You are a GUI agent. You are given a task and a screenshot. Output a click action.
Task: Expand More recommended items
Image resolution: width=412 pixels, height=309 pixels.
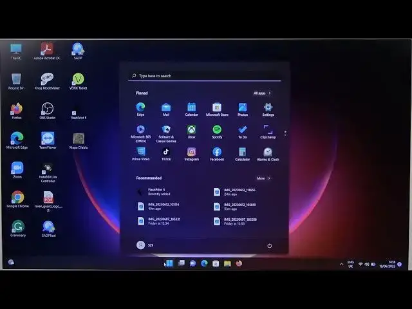click(263, 178)
